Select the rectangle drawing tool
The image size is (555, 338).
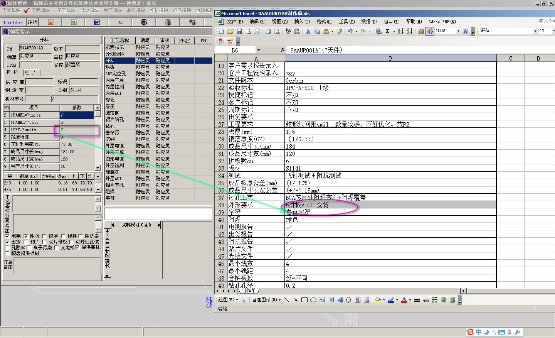pyautogui.click(x=304, y=300)
